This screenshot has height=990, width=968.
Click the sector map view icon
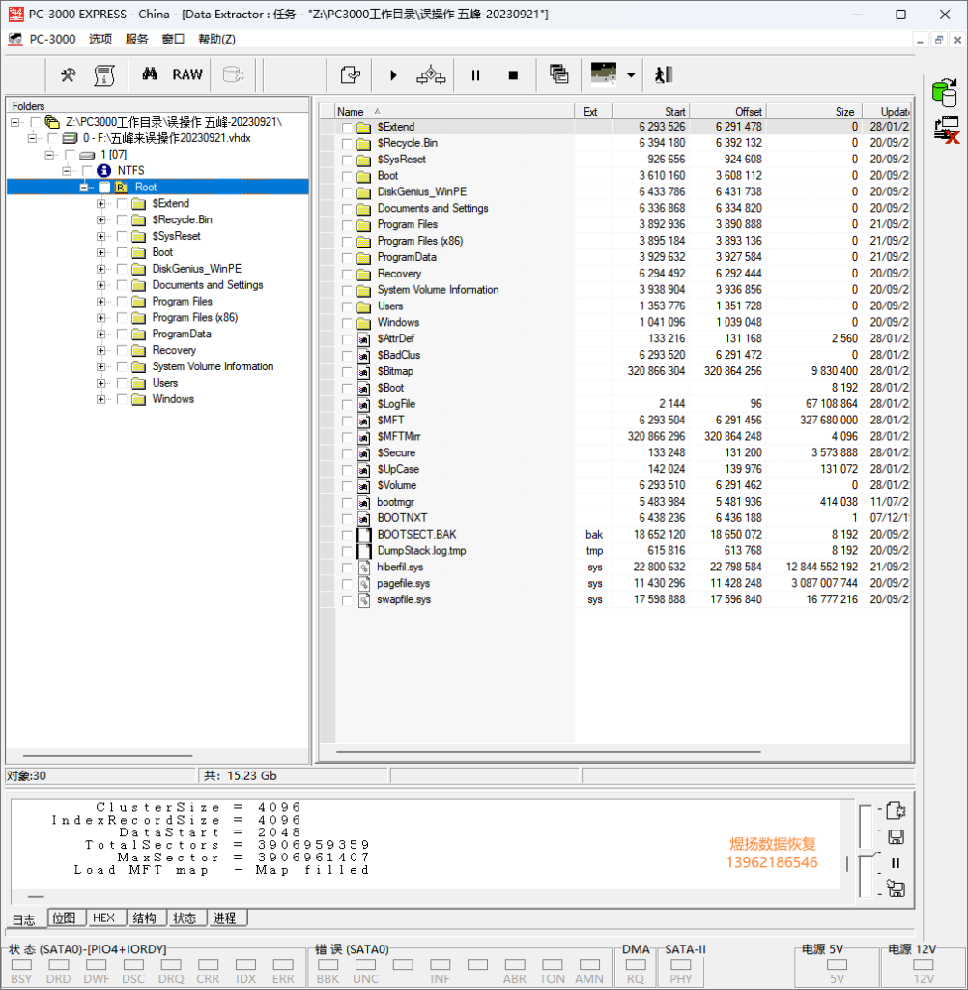pyautogui.click(x=603, y=73)
